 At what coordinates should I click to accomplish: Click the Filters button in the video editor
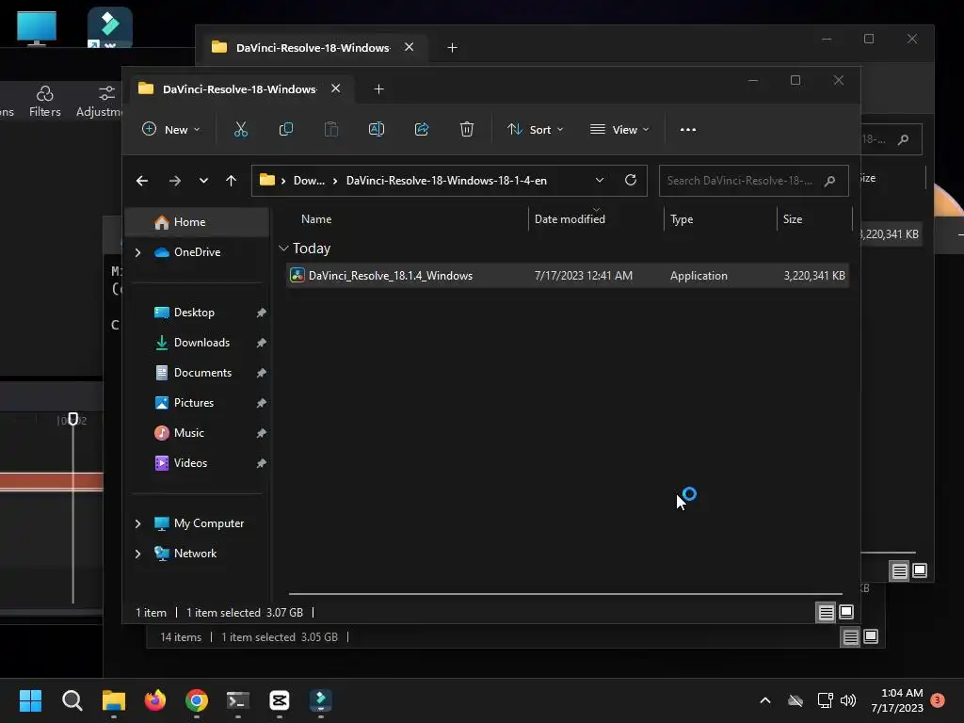45,102
